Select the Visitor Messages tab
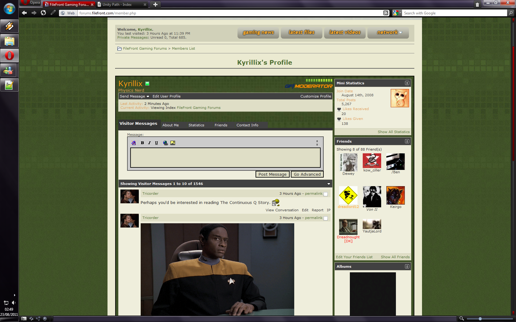This screenshot has height=322, width=516. 138,124
